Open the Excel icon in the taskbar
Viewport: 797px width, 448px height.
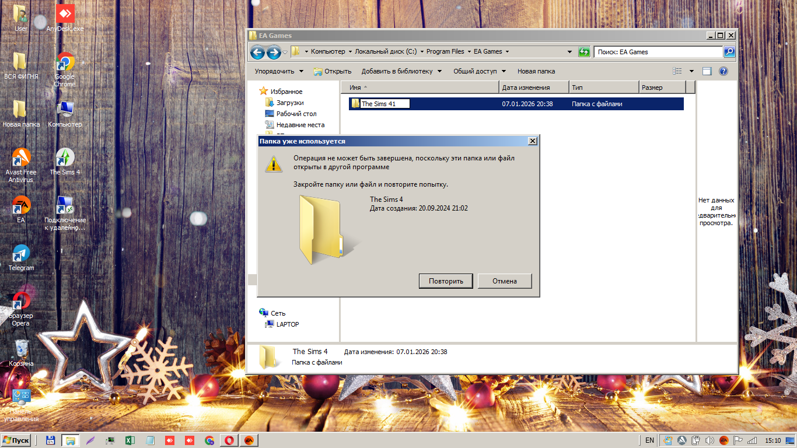tap(130, 440)
